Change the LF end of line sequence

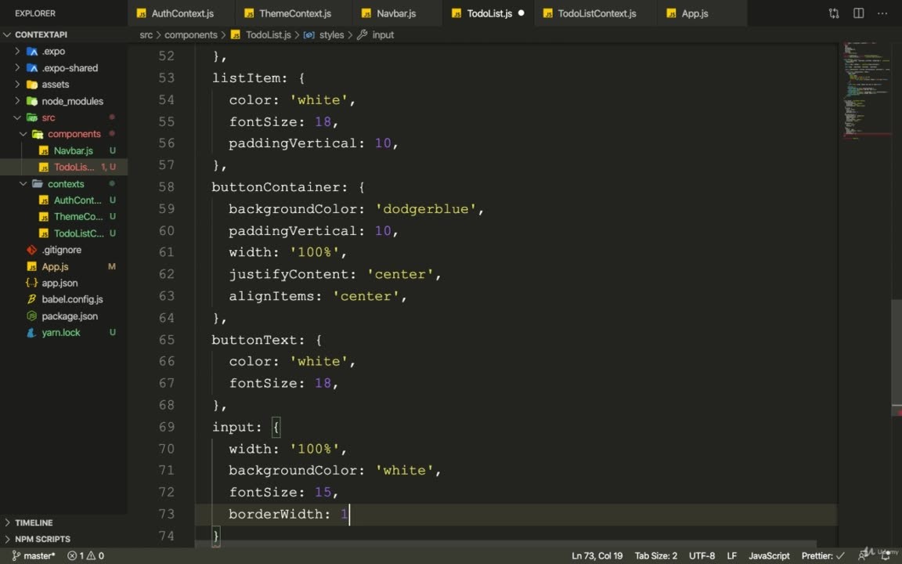pyautogui.click(x=731, y=556)
